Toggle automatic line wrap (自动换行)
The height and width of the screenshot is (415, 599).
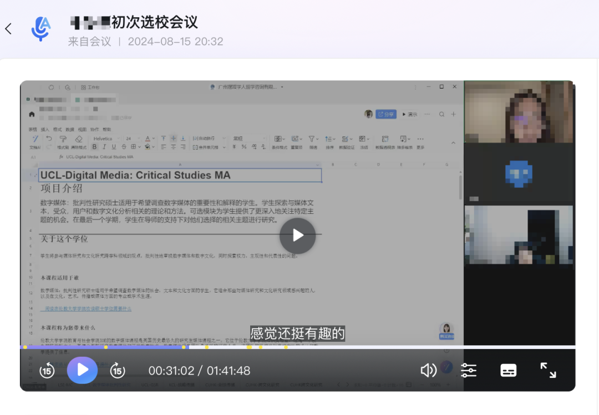[x=202, y=139]
